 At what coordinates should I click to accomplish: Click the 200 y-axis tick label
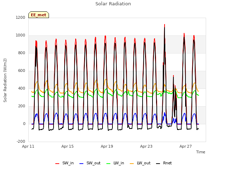click(x=22, y=106)
